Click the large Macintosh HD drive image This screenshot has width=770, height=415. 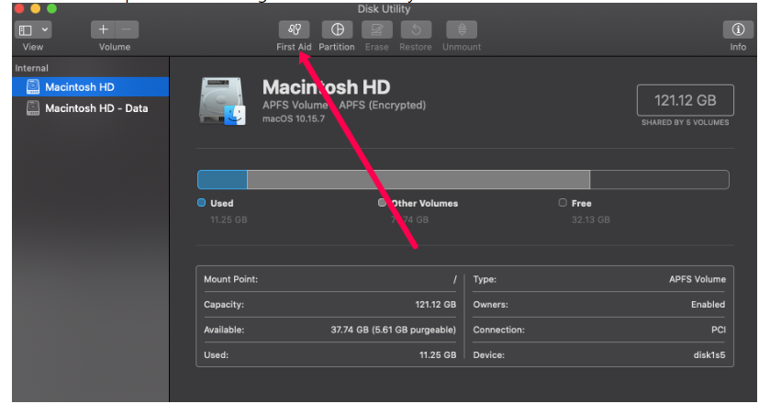click(222, 101)
